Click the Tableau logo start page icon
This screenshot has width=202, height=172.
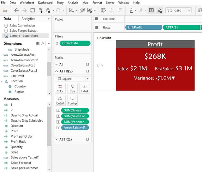[5, 10]
